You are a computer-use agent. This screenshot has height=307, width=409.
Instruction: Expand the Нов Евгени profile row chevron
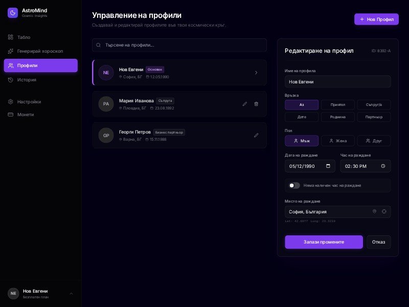tap(256, 73)
